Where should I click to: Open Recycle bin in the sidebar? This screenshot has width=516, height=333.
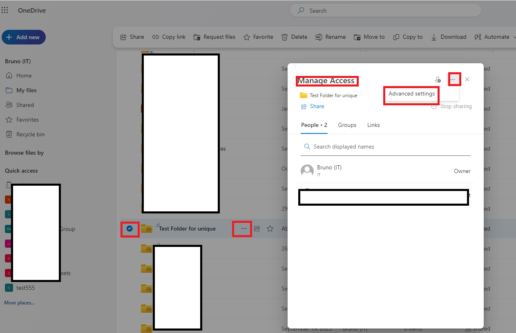pyautogui.click(x=25, y=134)
